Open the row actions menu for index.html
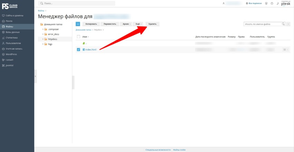 (286, 50)
